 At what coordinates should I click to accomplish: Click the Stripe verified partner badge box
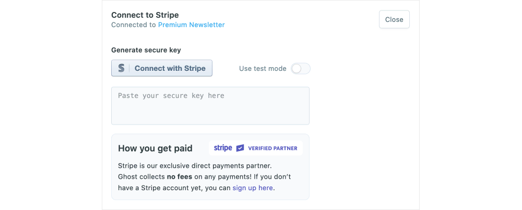pyautogui.click(x=256, y=148)
